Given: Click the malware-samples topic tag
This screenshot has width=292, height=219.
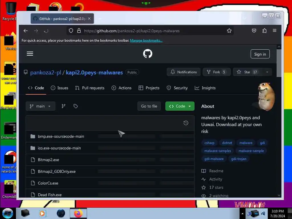Looking at the screenshot, I should point(218,151).
